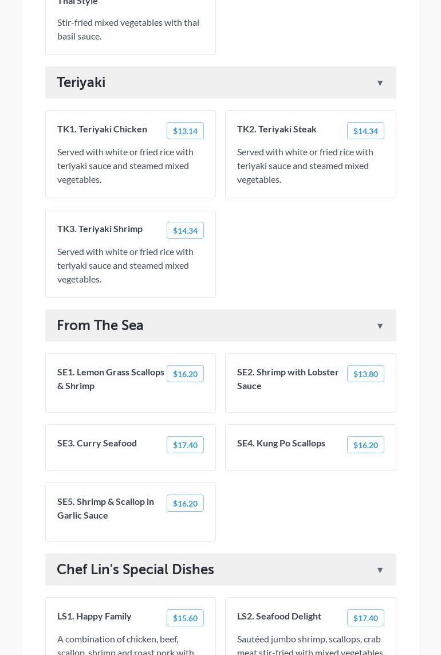The image size is (441, 655).
Task: Collapse the From The Sea arrow
Action: tap(380, 326)
